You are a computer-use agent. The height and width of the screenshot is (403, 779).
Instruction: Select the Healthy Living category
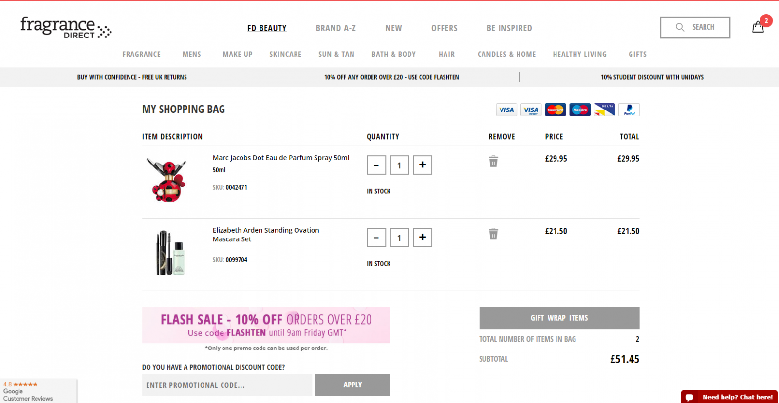(x=580, y=54)
